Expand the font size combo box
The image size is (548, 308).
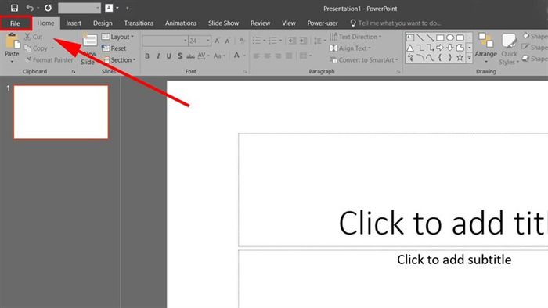coord(208,41)
